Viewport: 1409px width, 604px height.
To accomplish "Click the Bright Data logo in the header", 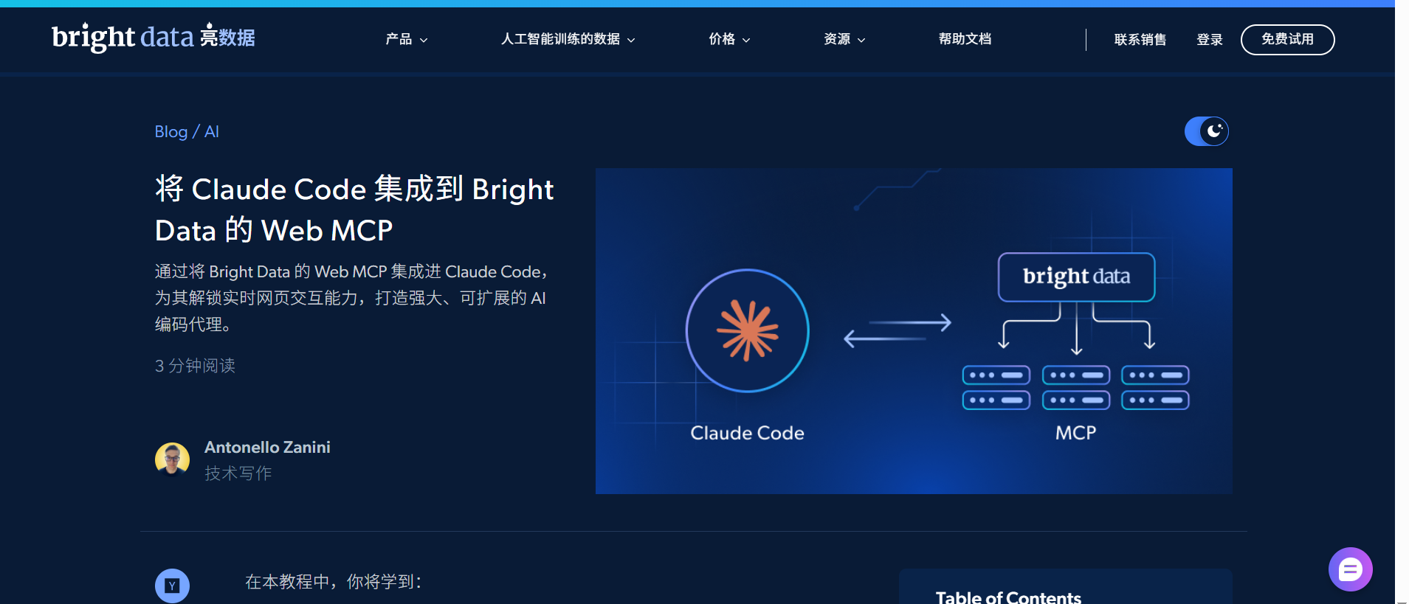I will (x=154, y=37).
